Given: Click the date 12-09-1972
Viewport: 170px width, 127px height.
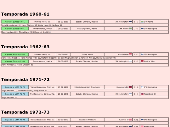Looking at the screenshot, I should 63,120.
